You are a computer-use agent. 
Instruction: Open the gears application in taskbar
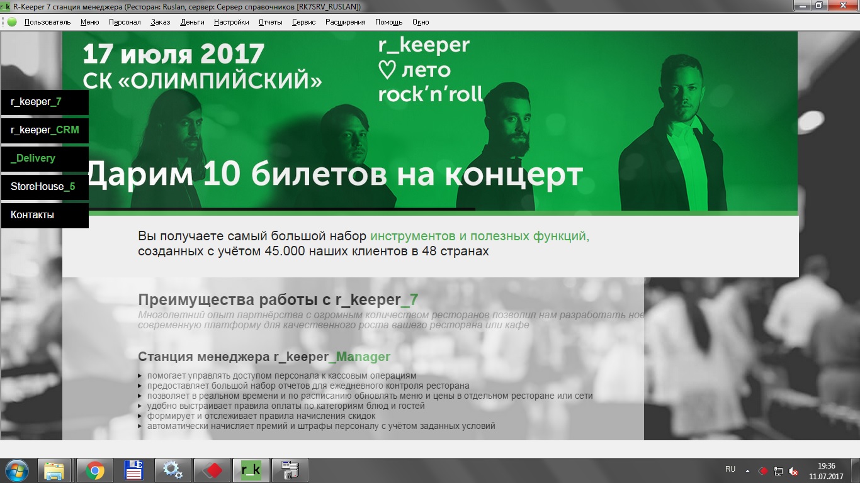point(173,470)
